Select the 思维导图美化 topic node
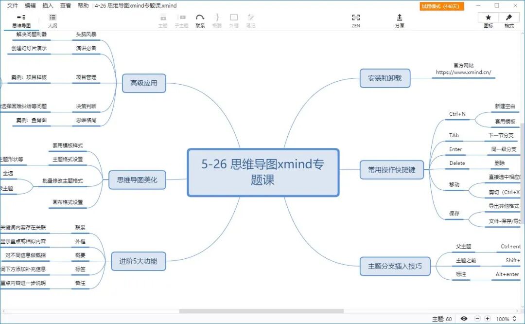 point(137,180)
